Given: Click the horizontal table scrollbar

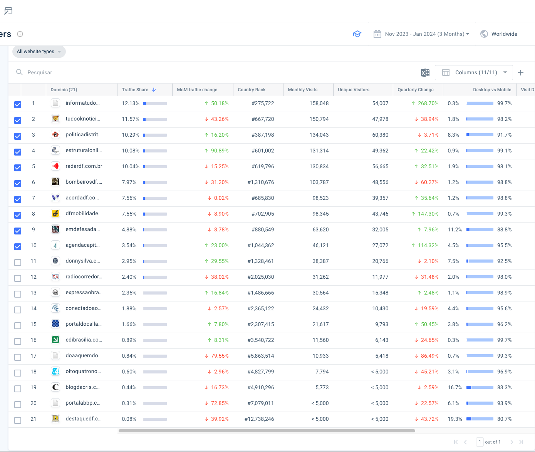Looking at the screenshot, I should [267, 431].
